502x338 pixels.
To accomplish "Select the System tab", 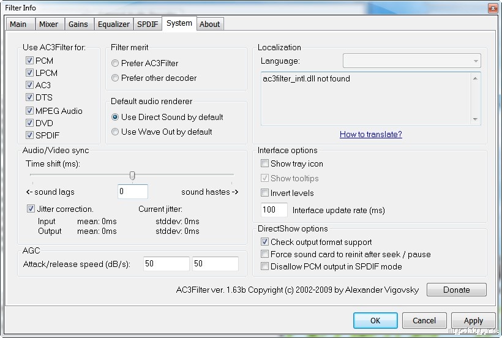I will (179, 23).
